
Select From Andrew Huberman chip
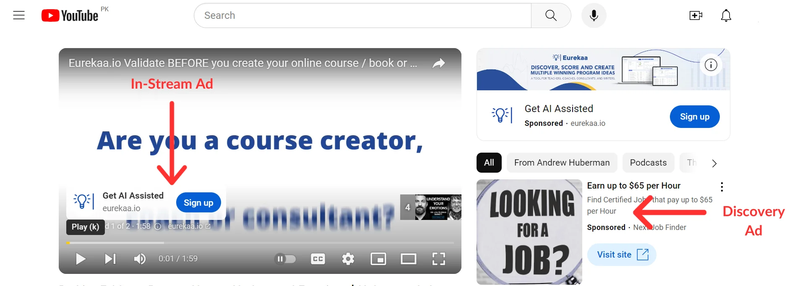562,163
